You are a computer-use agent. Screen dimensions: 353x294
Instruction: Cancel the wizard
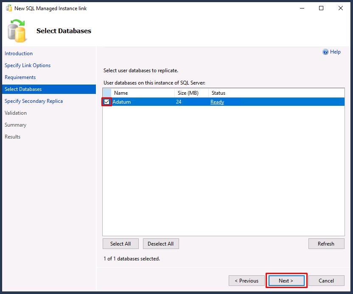326,281
